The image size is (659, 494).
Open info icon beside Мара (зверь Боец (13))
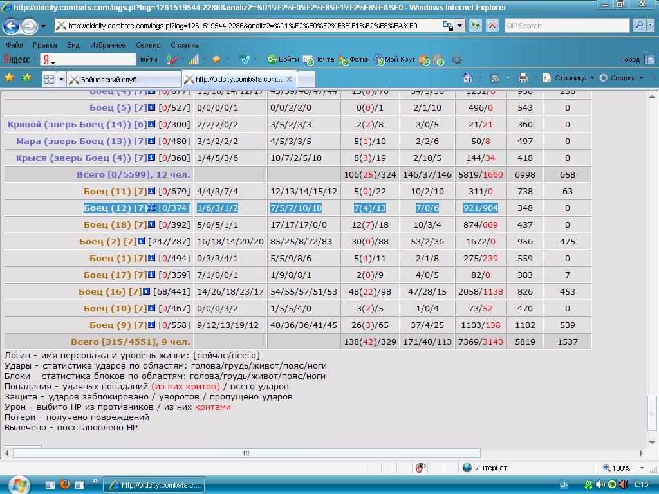point(151,141)
